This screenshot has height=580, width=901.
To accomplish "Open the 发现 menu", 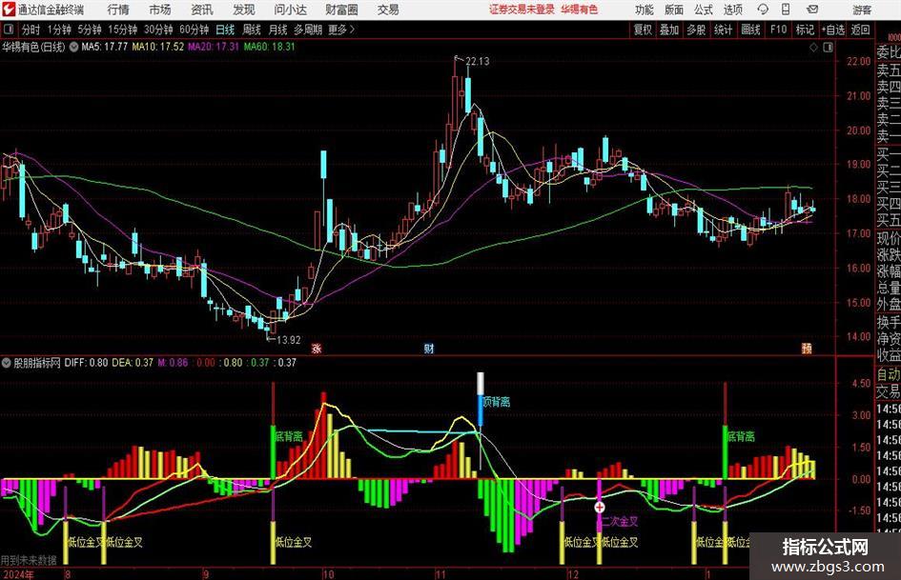I will [244, 10].
